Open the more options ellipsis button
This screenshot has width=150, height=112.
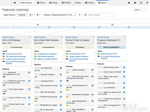[145, 10]
